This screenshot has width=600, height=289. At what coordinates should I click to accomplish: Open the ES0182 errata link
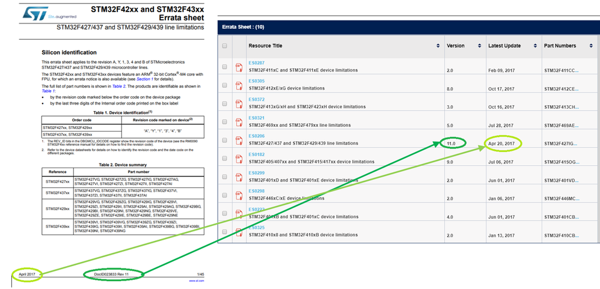click(x=256, y=154)
